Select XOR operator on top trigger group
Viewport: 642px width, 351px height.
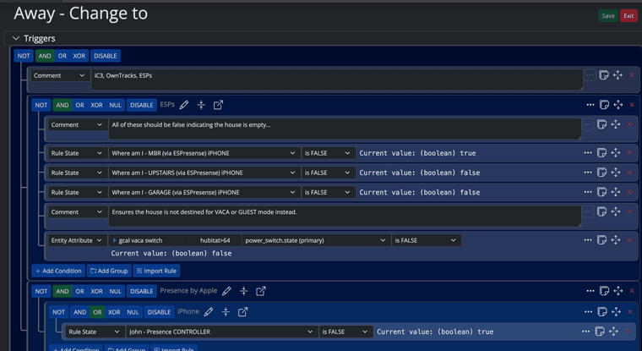[79, 56]
